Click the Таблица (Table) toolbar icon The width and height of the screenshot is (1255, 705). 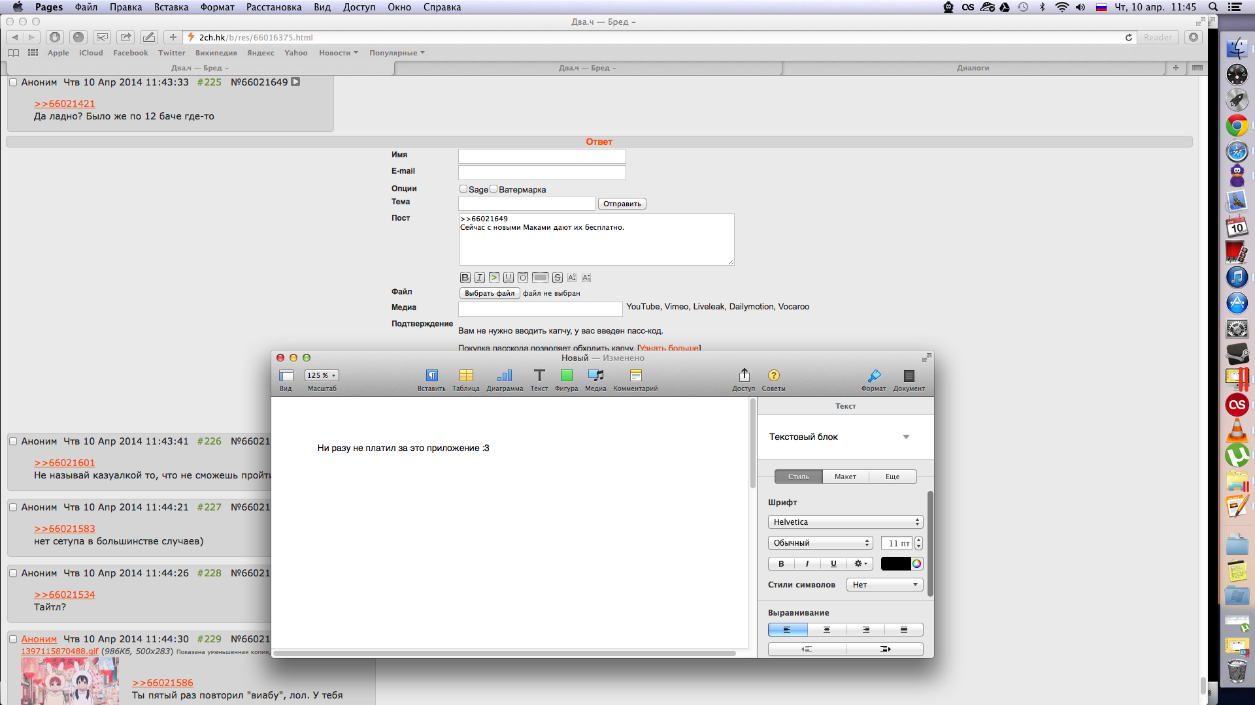point(465,376)
